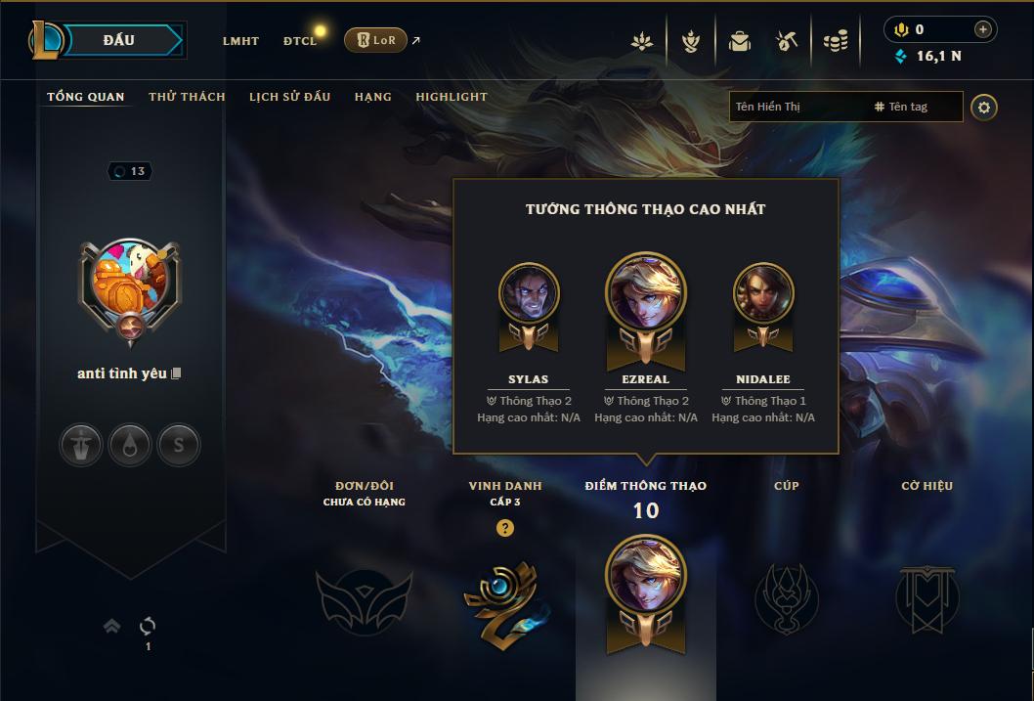The width and height of the screenshot is (1034, 701).
Task: Open the Collection lotus icon
Action: pyautogui.click(x=642, y=41)
